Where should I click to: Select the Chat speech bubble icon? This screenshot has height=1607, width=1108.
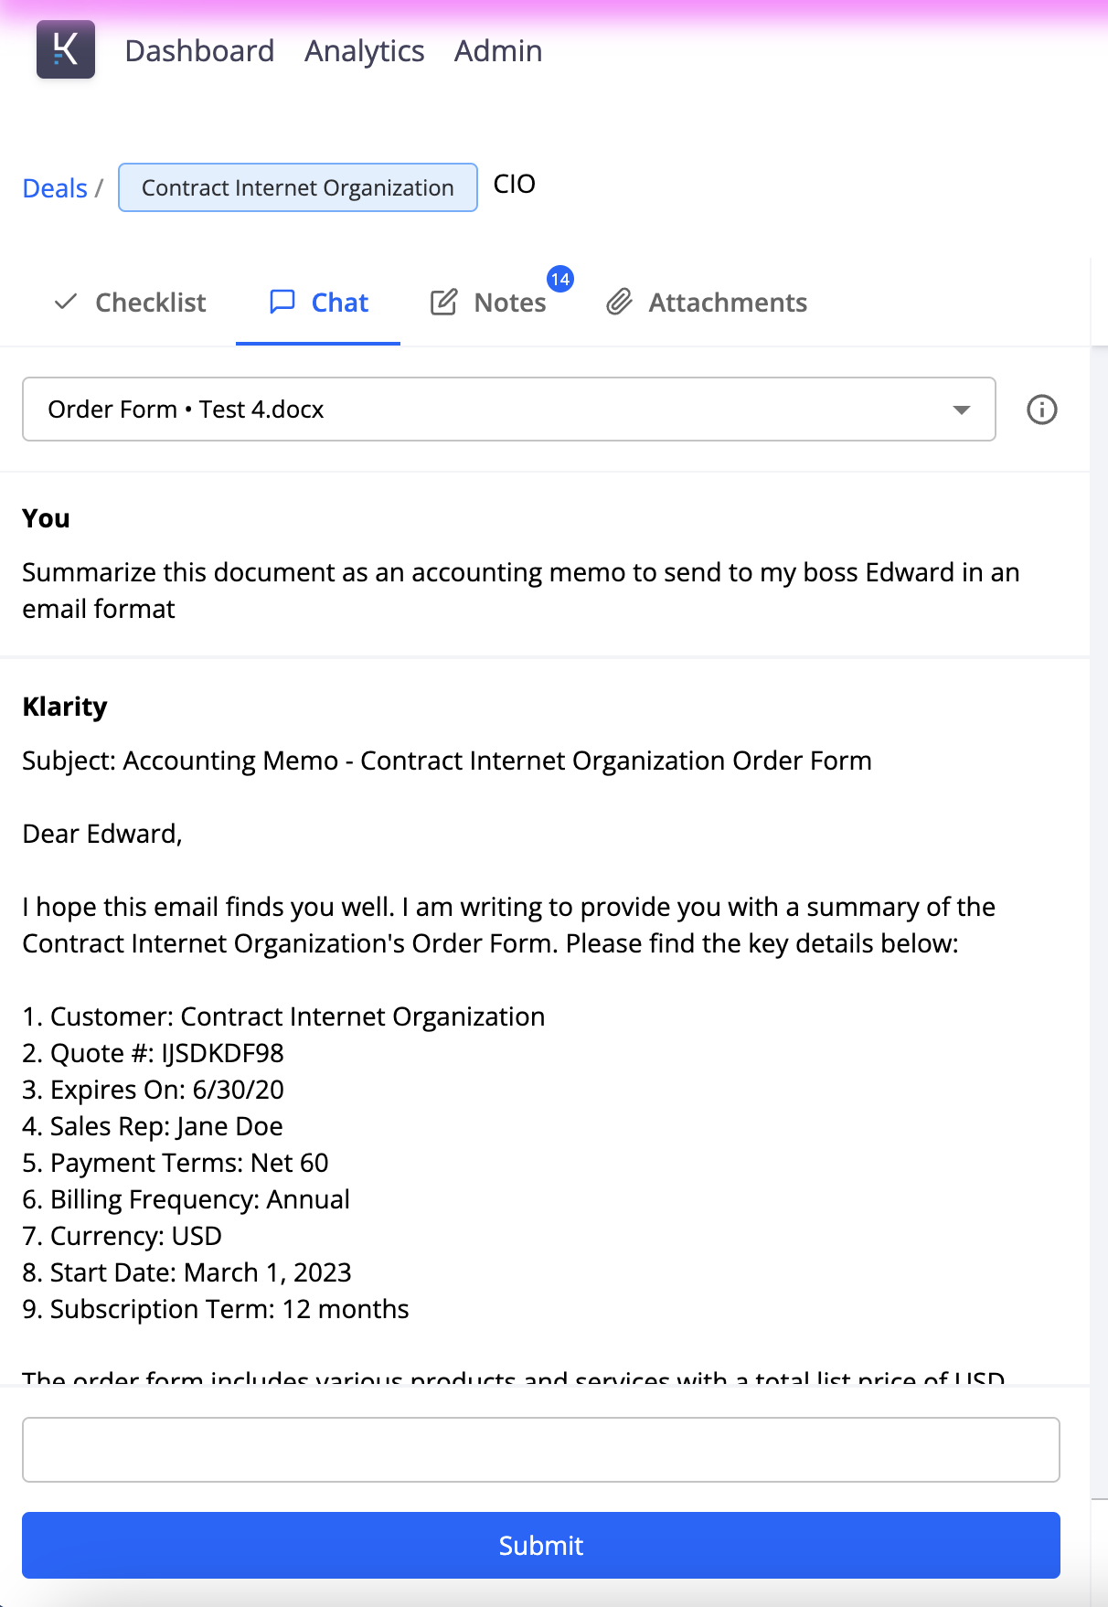[282, 302]
